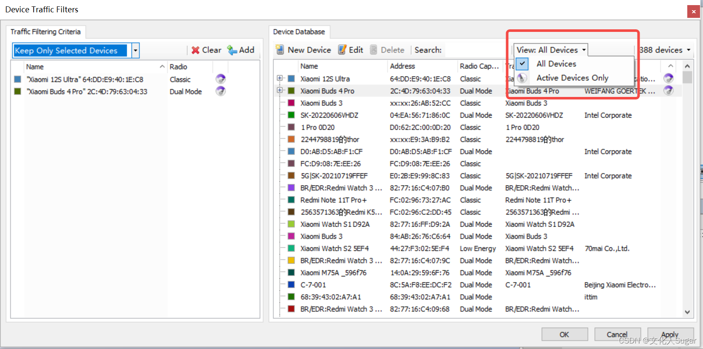The image size is (703, 349).
Task: Click the olive swatch of Xiaomi Buds 4 Pro in criteria list
Action: (x=17, y=91)
